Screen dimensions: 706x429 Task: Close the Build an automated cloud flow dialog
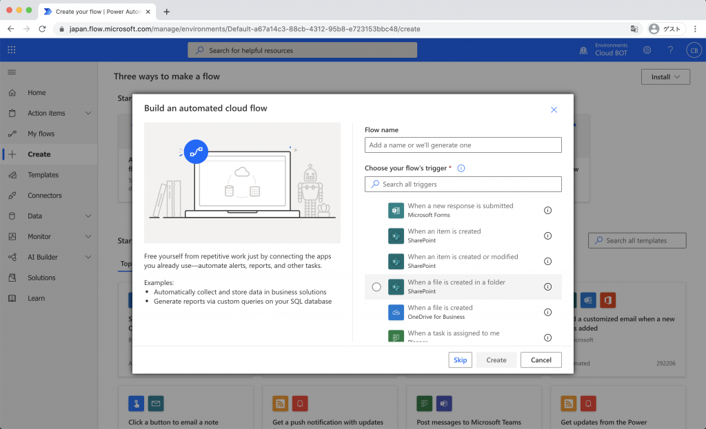pyautogui.click(x=554, y=109)
